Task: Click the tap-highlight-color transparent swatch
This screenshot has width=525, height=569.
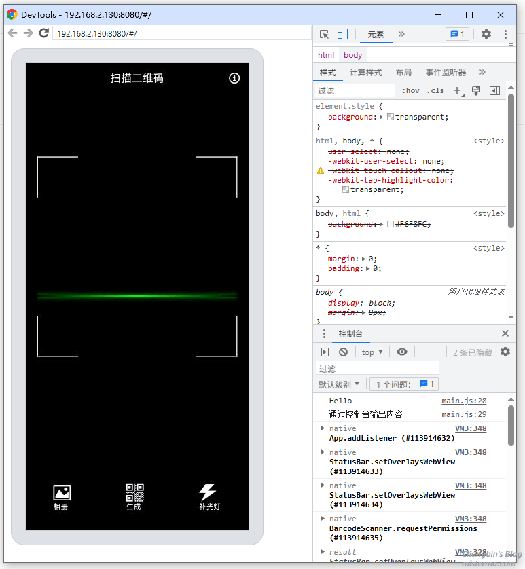Action: click(346, 189)
